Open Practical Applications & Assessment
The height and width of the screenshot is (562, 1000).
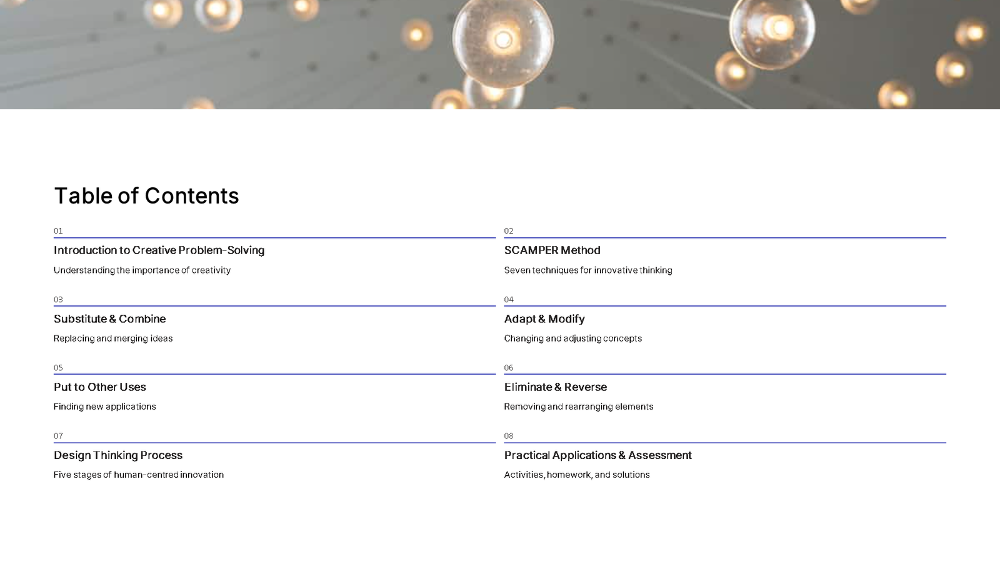598,455
